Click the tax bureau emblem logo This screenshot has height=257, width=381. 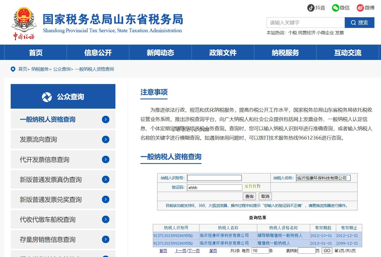click(x=24, y=23)
